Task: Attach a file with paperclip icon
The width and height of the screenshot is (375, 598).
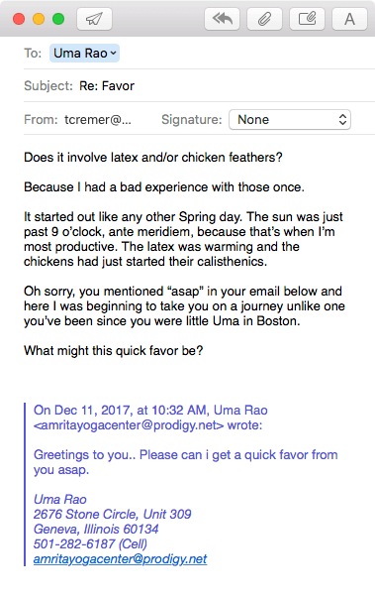Action: (x=265, y=19)
